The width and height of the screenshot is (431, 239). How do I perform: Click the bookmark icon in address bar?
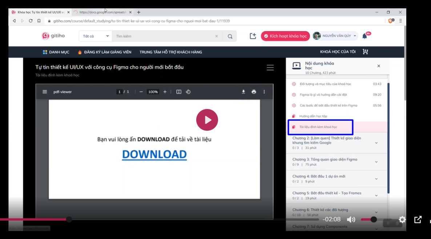click(x=39, y=21)
